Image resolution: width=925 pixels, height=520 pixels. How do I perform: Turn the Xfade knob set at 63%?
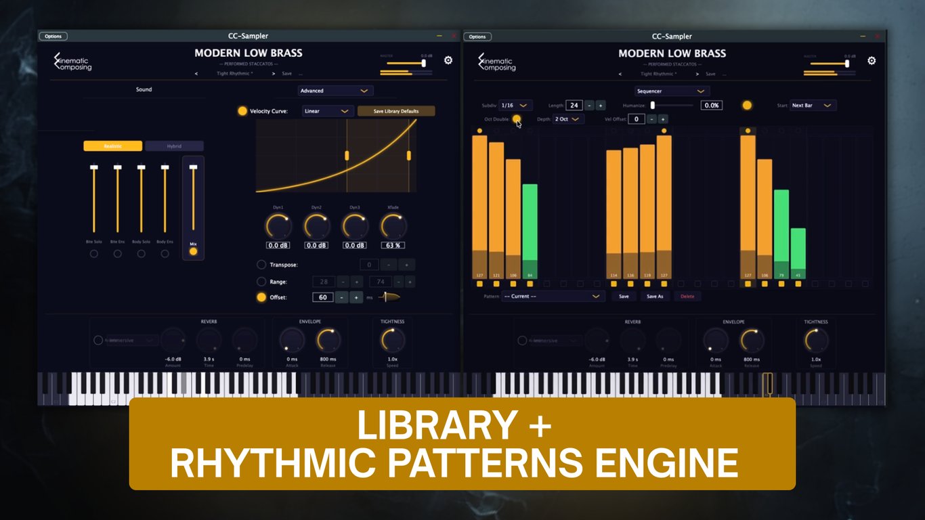[x=392, y=227]
